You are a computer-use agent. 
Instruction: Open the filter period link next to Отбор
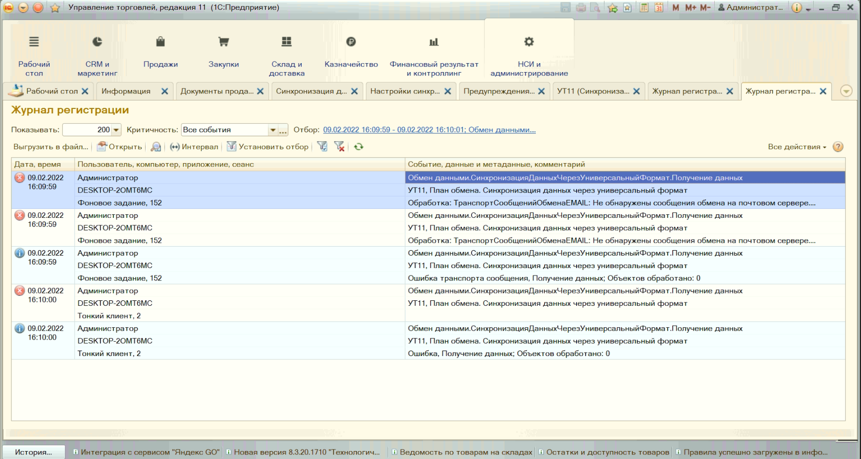429,130
